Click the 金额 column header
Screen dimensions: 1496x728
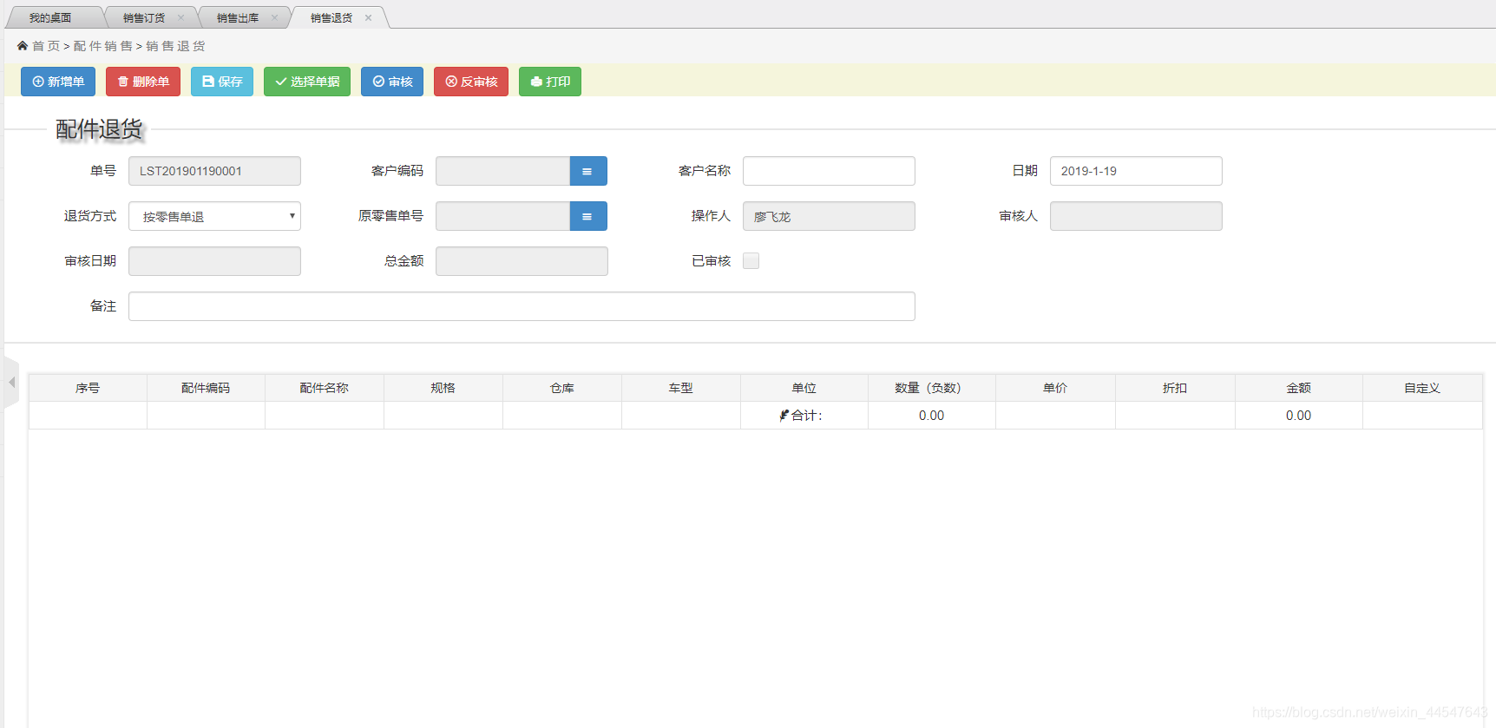(x=1299, y=388)
